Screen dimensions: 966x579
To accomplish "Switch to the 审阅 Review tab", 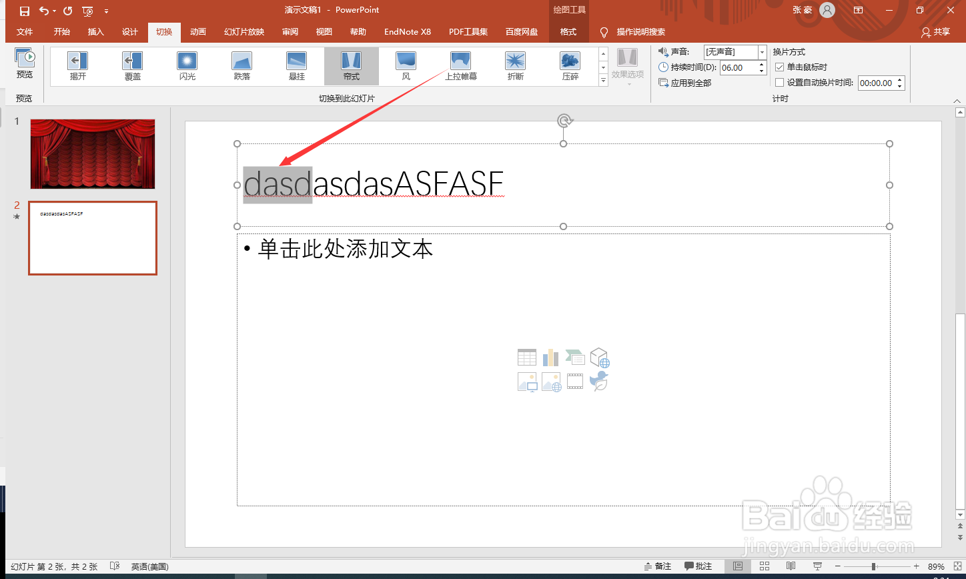I will (290, 32).
